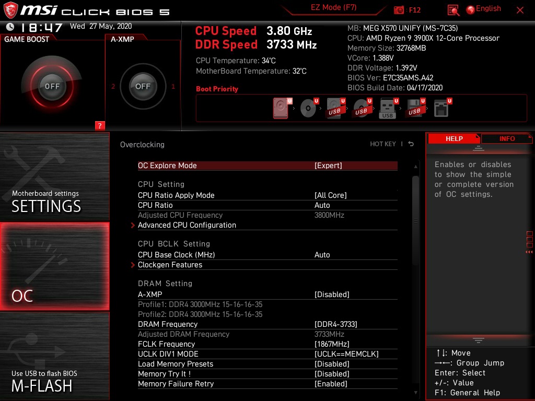Click the red question mark under Game Boost
Viewport: 535px width, 401px height.
100,125
